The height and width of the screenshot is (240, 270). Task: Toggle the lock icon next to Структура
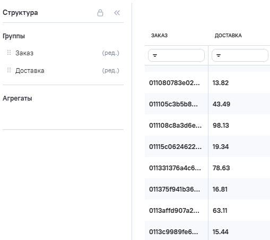pyautogui.click(x=100, y=13)
